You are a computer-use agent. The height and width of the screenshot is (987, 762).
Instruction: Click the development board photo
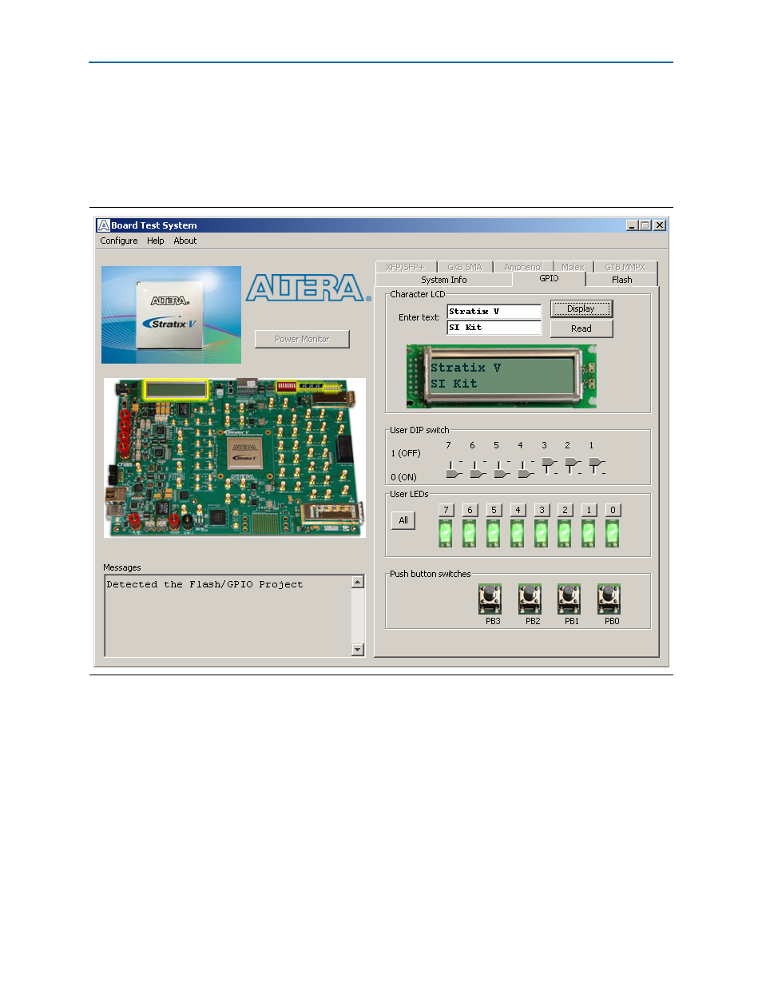[x=235, y=458]
